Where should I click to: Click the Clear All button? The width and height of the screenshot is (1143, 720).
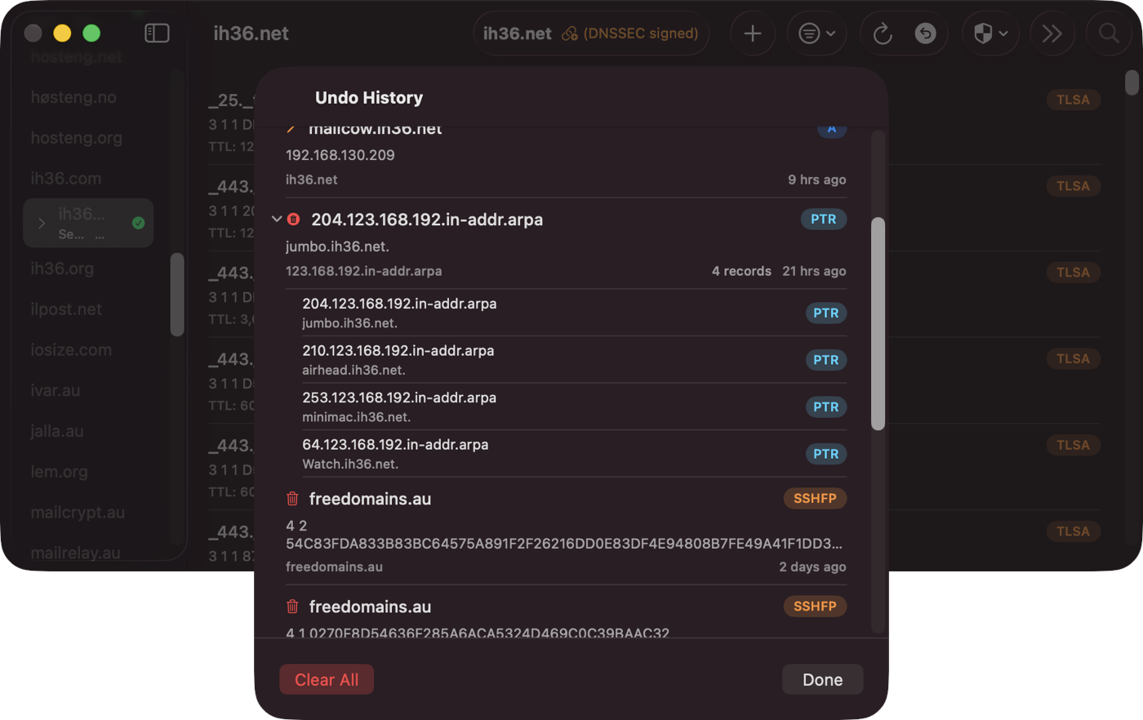click(x=326, y=678)
